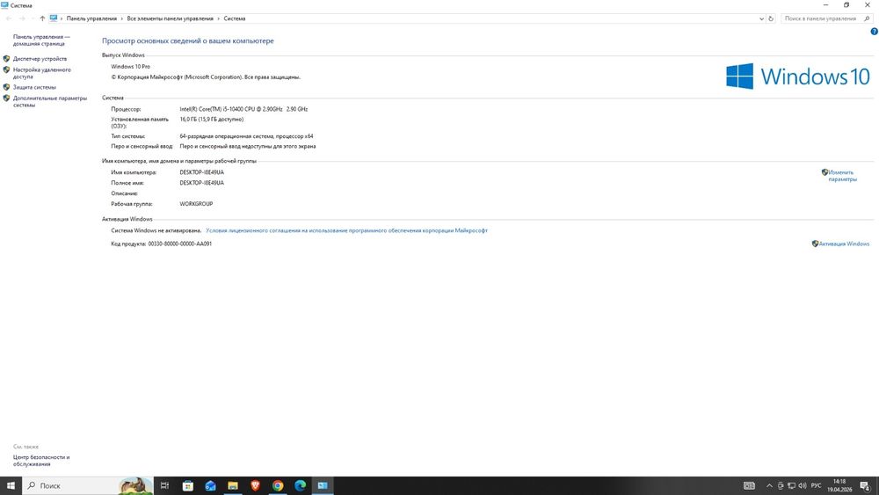Launch Brave browser from taskbar
This screenshot has width=879, height=495.
point(255,485)
